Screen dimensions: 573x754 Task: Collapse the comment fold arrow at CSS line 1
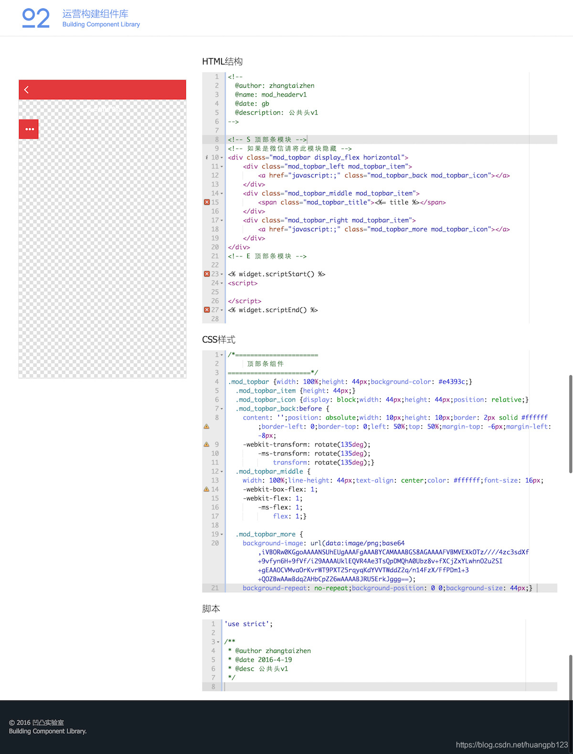pos(222,355)
